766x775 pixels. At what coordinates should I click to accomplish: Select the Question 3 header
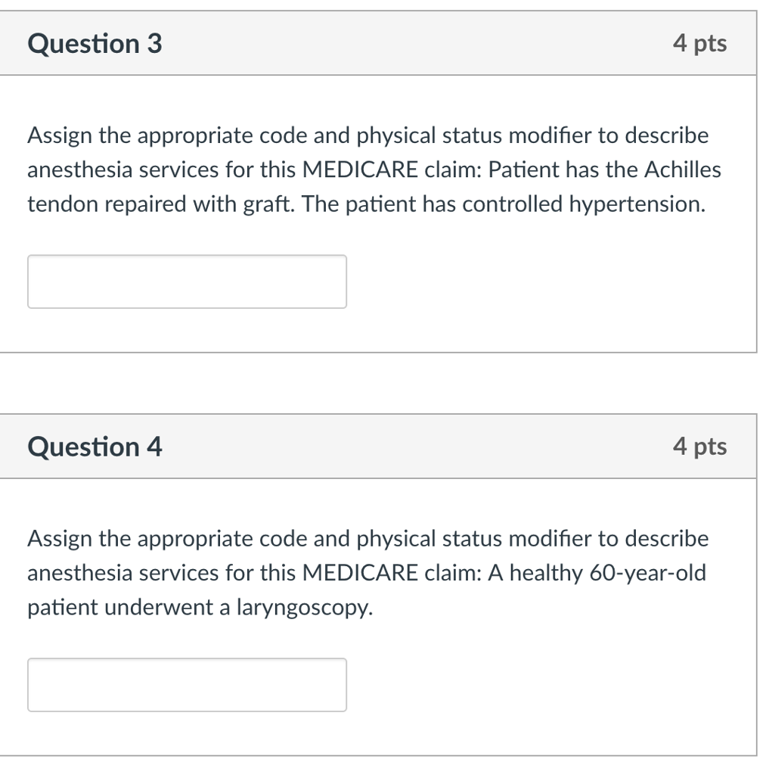tap(93, 43)
